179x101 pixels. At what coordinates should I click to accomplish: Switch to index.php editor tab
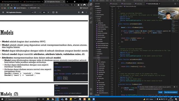[114, 4]
